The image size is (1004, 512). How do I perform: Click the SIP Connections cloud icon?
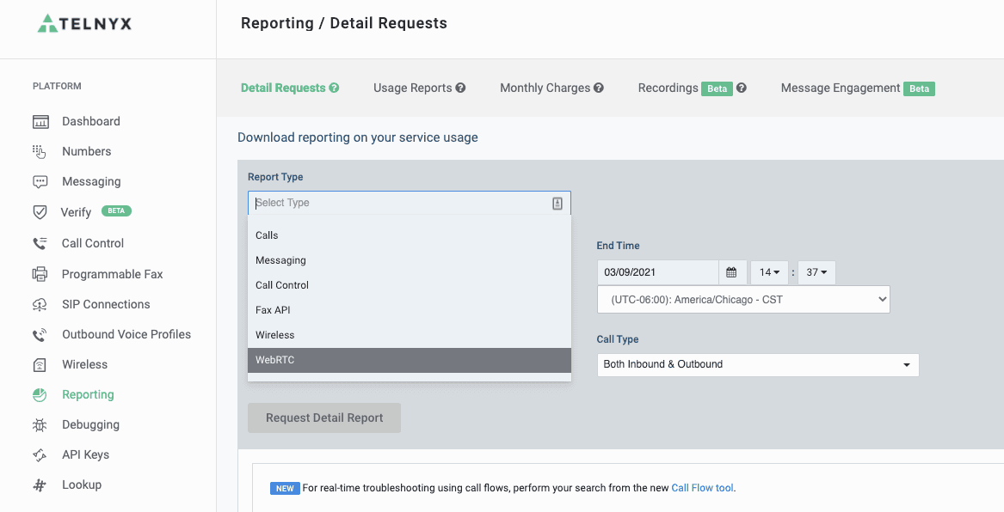(x=40, y=304)
